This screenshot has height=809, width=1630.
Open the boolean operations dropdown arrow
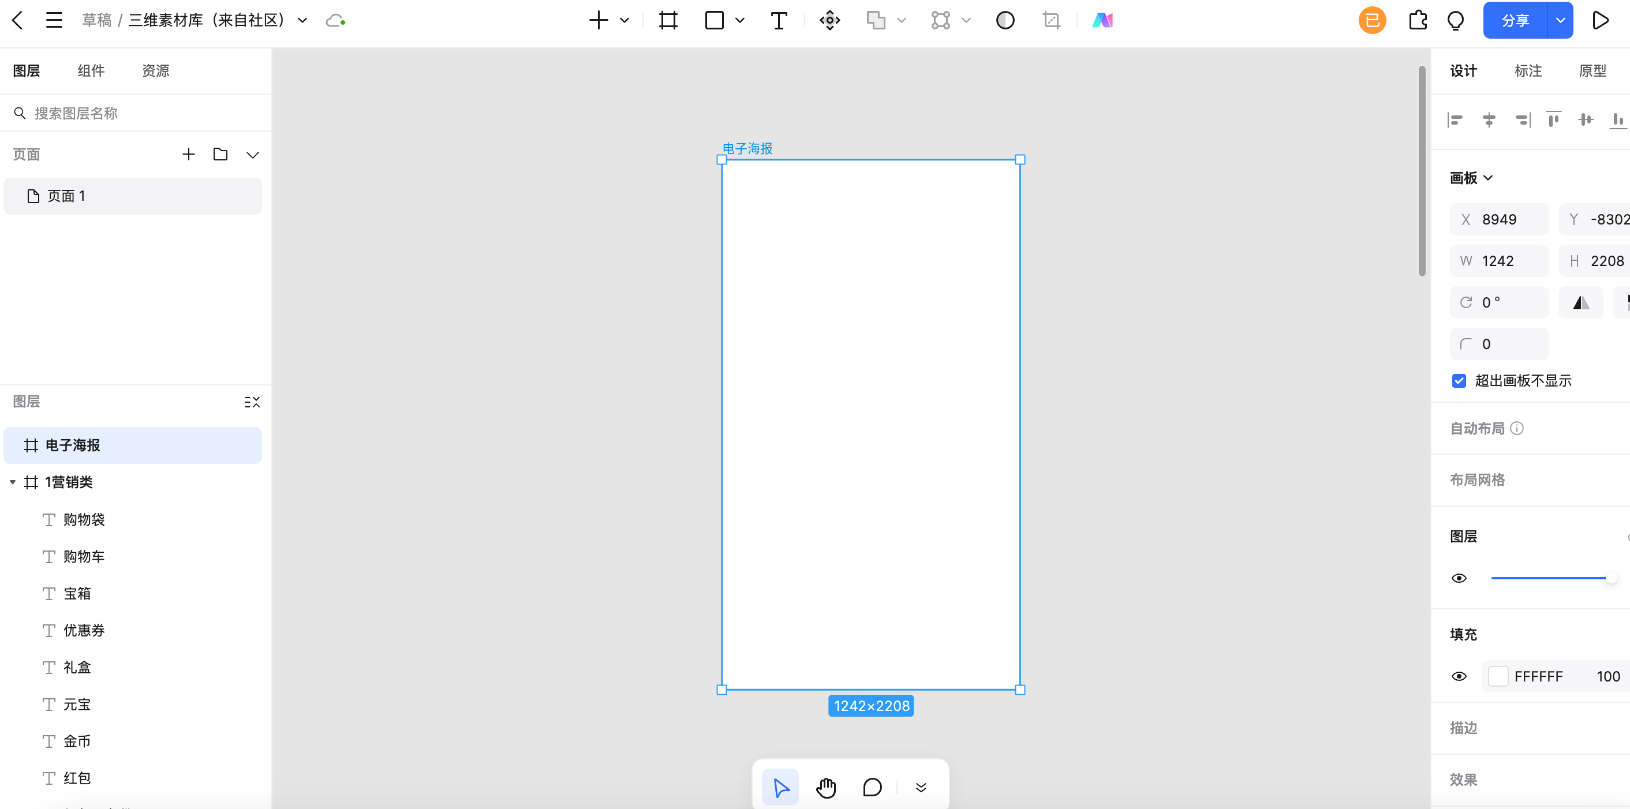[x=902, y=20]
